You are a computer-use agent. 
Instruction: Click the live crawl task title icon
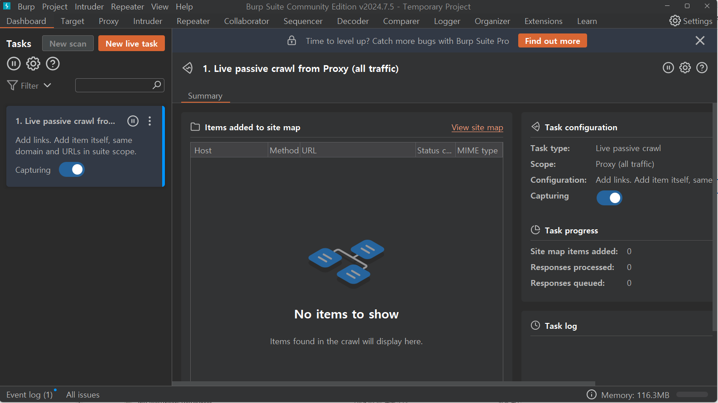coord(188,68)
